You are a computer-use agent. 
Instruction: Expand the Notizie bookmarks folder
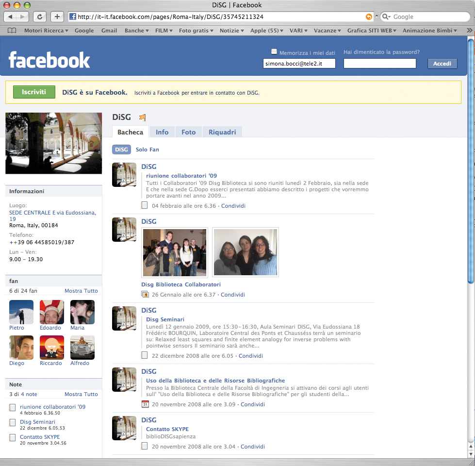(232, 31)
